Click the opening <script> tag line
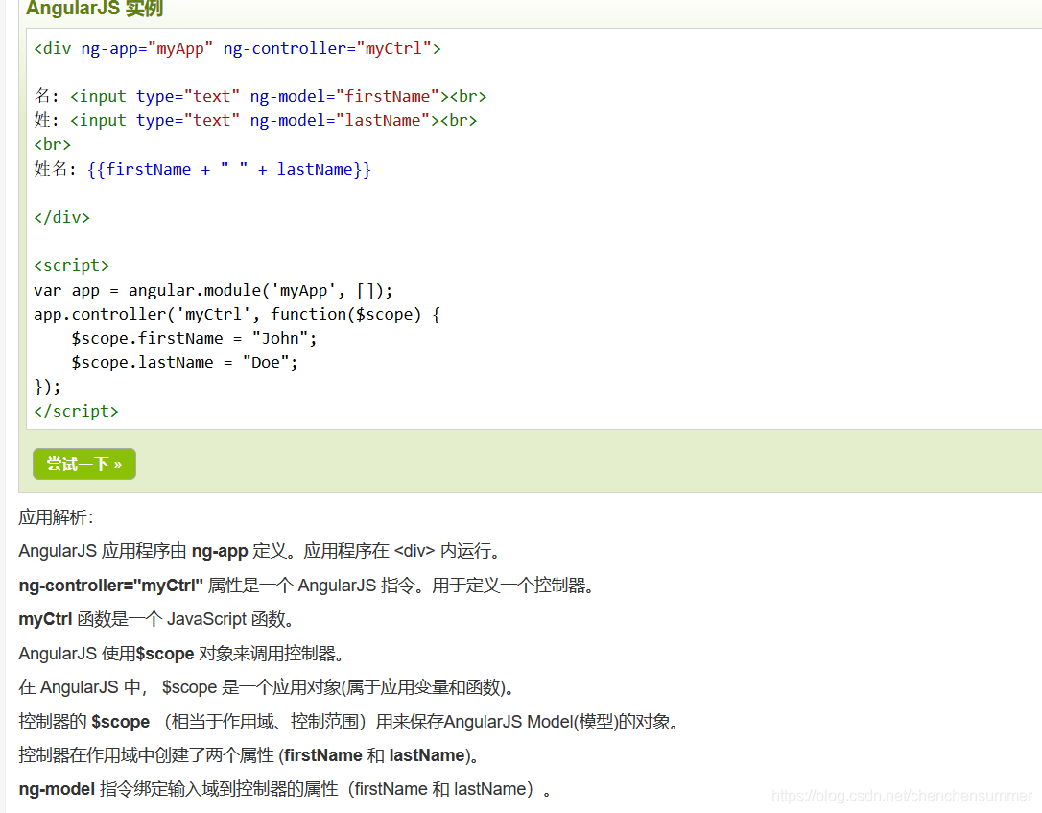The height and width of the screenshot is (813, 1042). tap(71, 265)
